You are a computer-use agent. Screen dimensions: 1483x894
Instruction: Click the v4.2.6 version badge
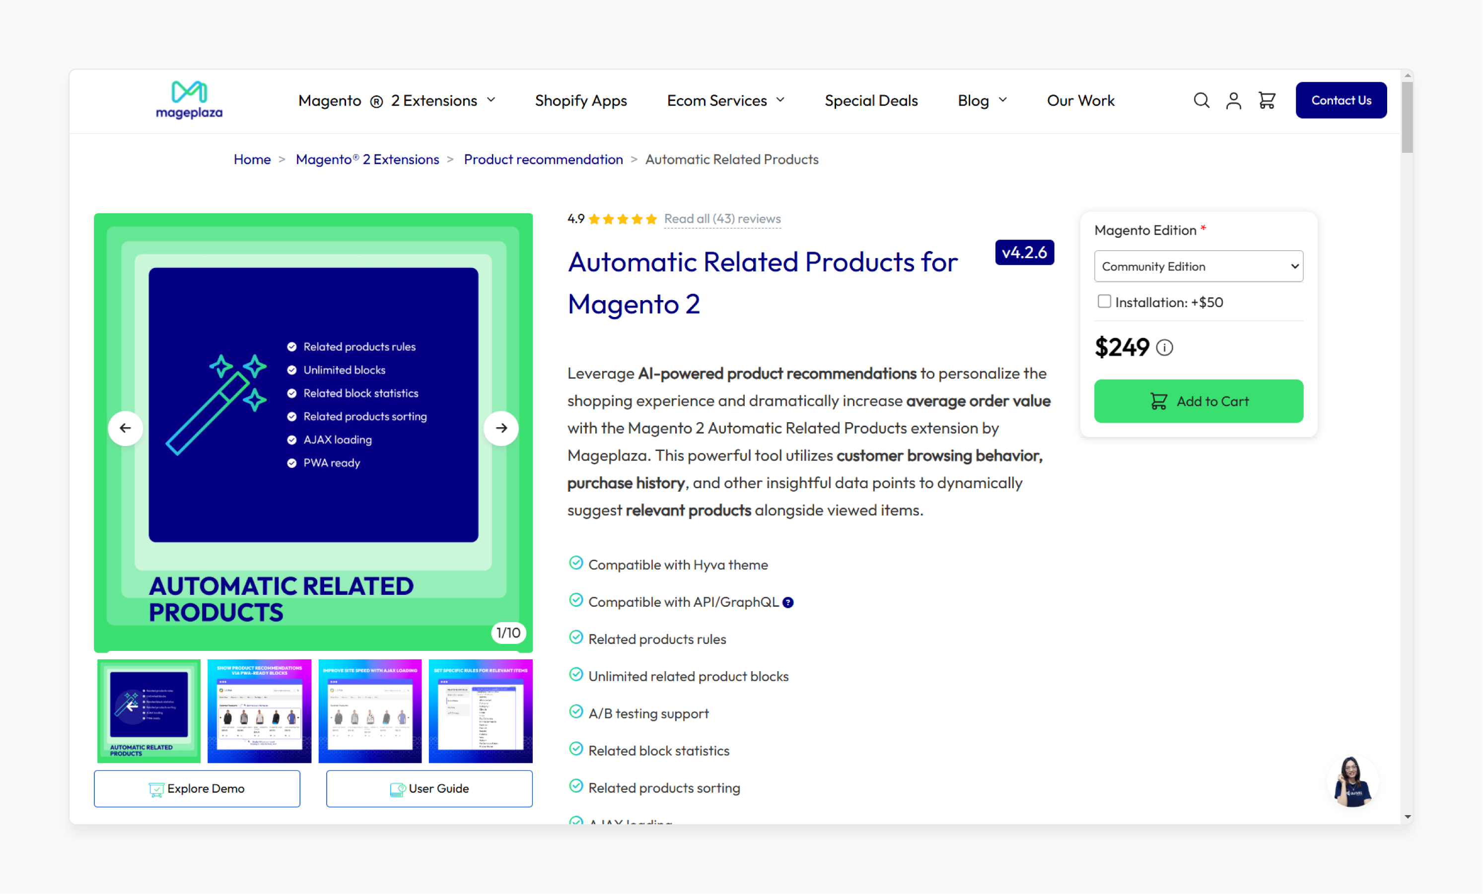(1024, 253)
